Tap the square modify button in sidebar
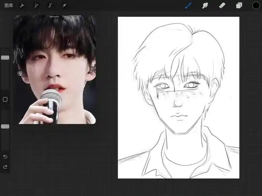 [5, 100]
